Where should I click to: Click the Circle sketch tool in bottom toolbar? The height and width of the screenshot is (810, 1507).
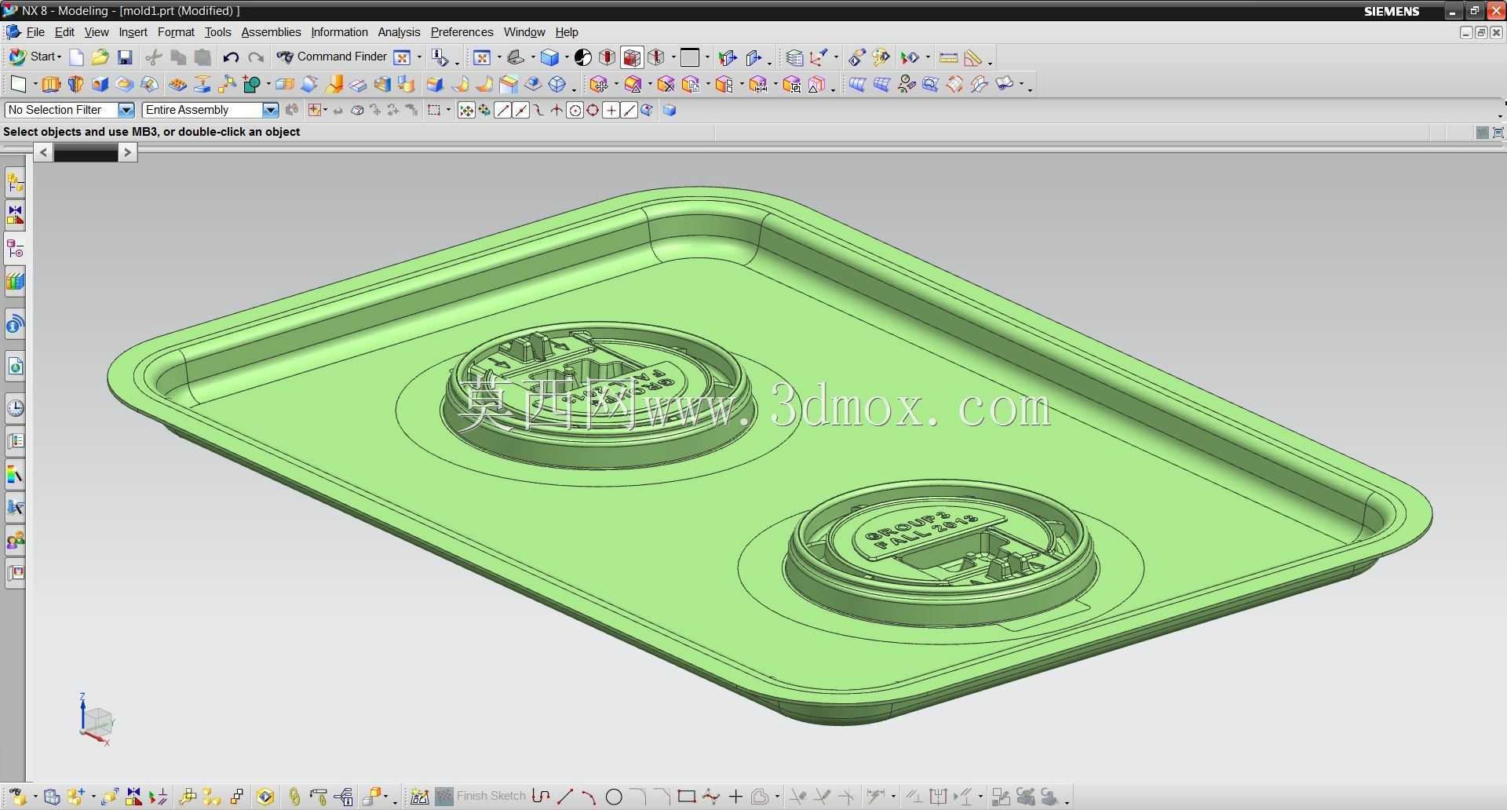(x=614, y=797)
